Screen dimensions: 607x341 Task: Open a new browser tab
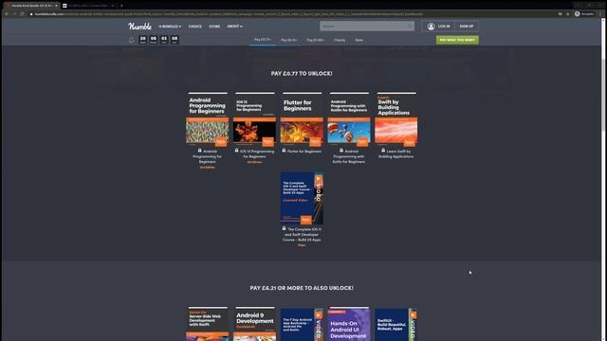121,6
